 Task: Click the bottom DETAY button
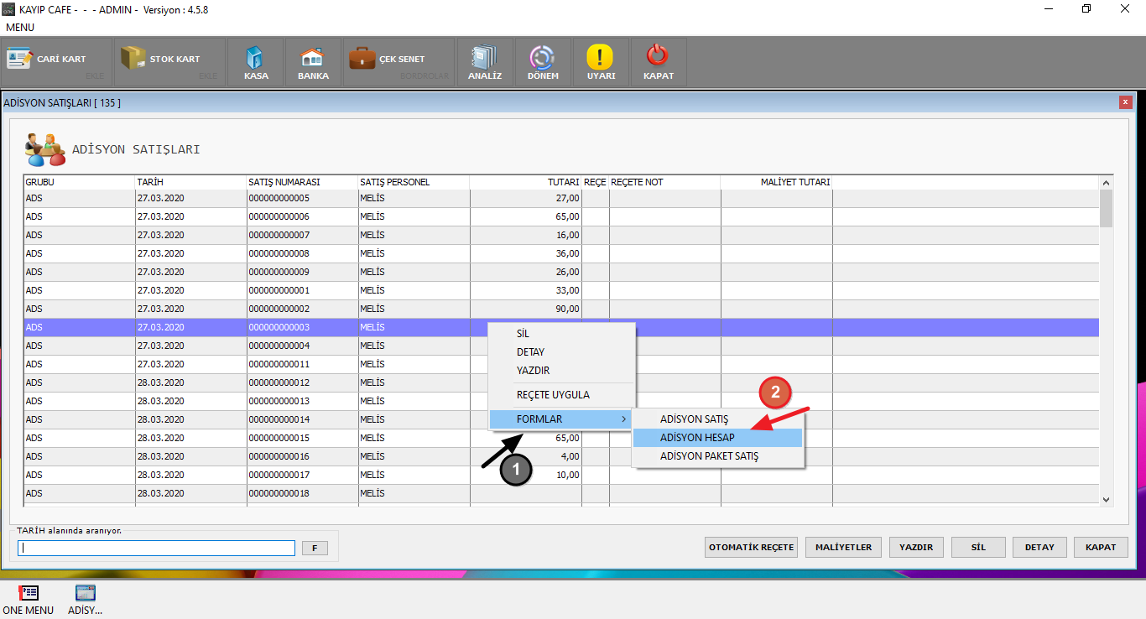click(1039, 547)
